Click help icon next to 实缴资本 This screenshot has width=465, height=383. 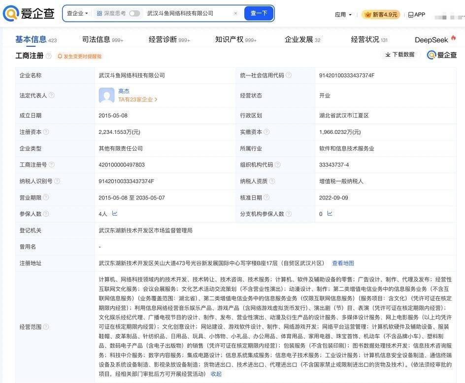266,132
